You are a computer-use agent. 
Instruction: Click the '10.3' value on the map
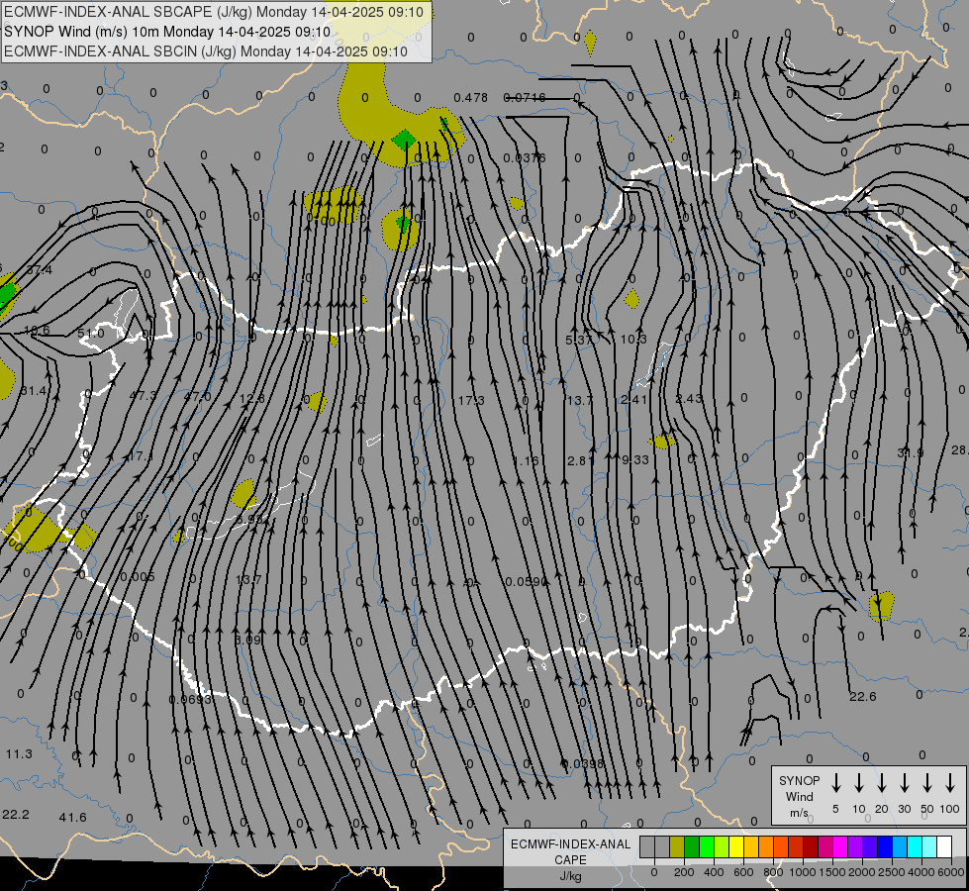(633, 340)
